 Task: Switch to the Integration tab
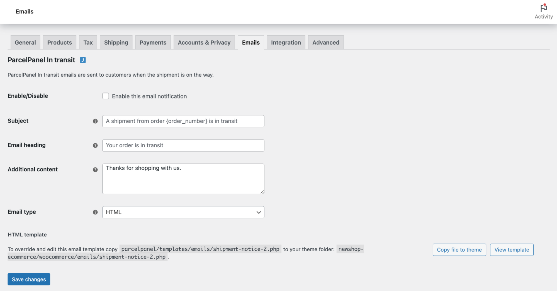tap(286, 43)
